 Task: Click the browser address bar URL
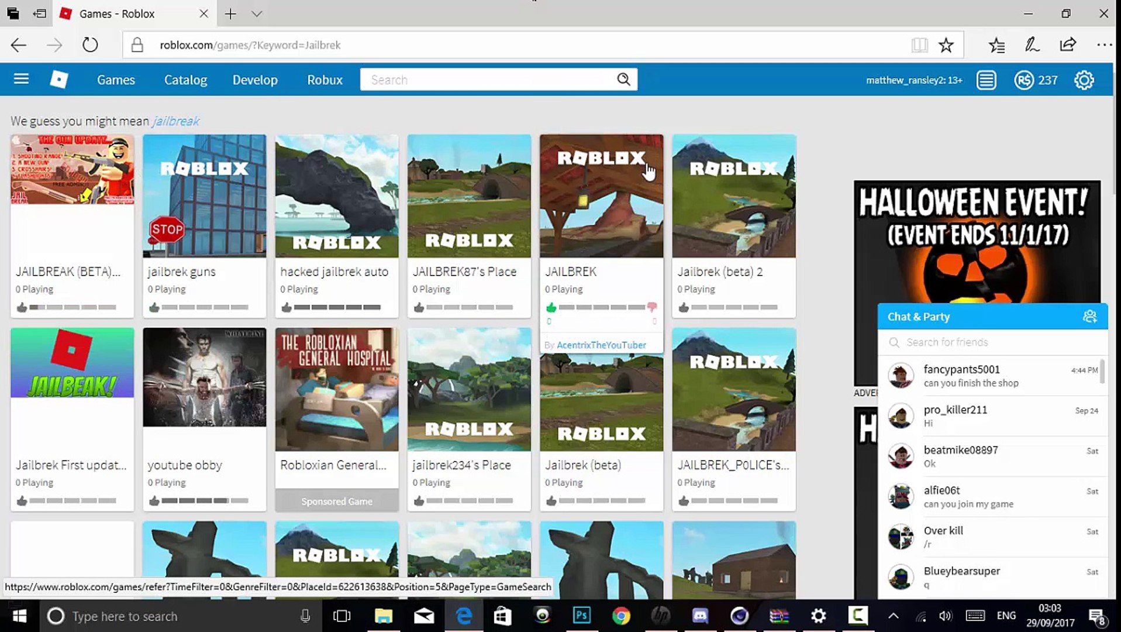(250, 45)
